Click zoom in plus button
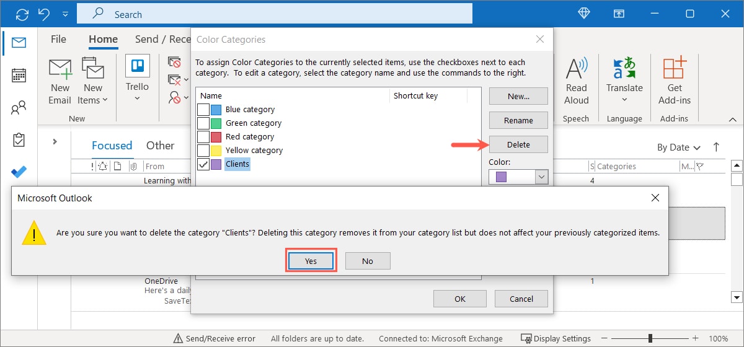This screenshot has width=744, height=347. coord(694,338)
